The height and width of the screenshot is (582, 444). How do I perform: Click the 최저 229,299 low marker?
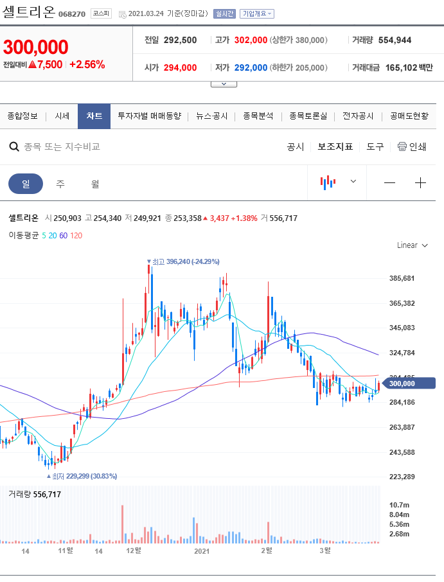pyautogui.click(x=82, y=476)
